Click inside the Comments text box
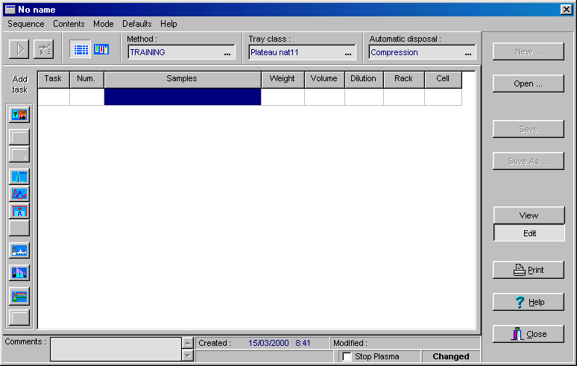 [x=116, y=349]
